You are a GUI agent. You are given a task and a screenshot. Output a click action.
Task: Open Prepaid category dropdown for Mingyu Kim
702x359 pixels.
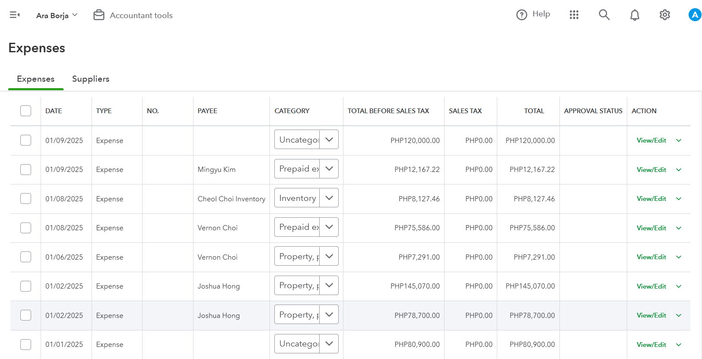[329, 169]
